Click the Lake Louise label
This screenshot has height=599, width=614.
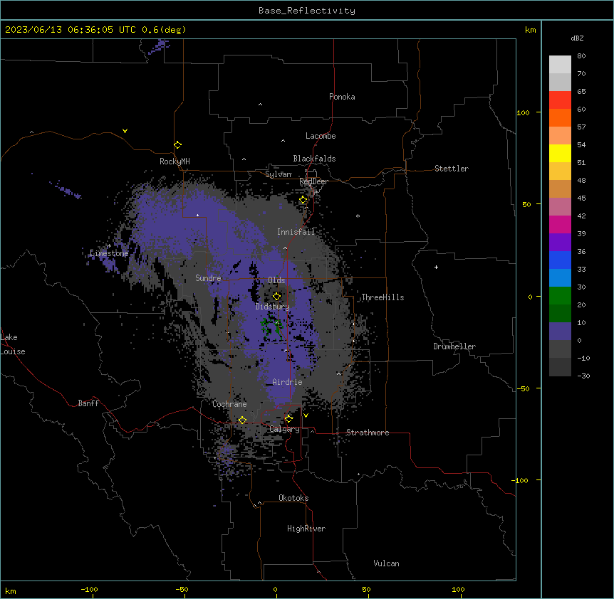pyautogui.click(x=13, y=344)
